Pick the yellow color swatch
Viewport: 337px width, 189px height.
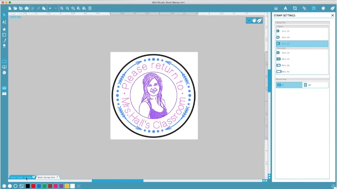(67, 186)
